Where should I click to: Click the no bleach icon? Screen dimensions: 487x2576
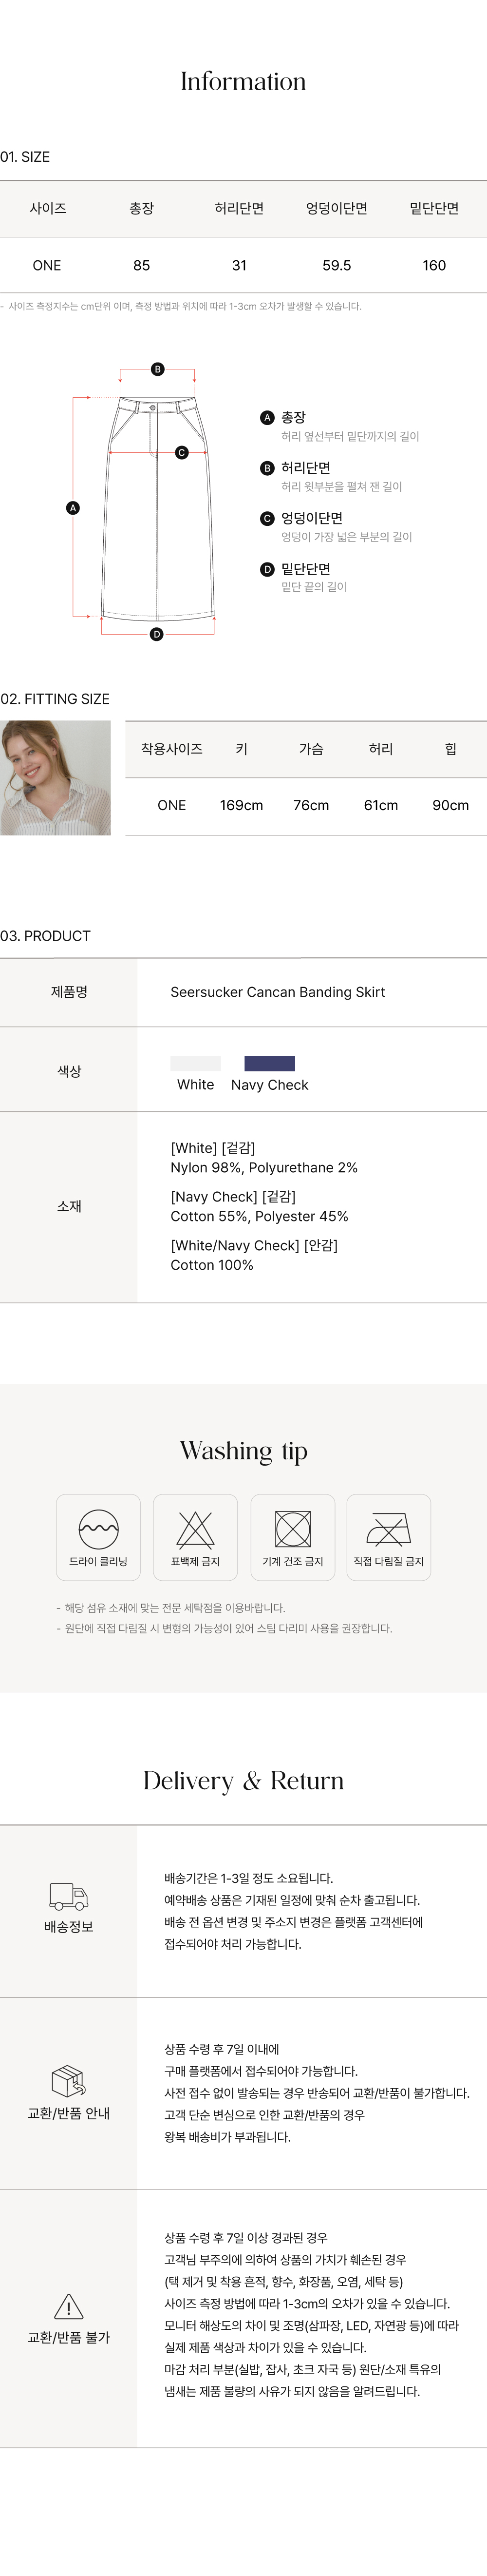point(195,1528)
